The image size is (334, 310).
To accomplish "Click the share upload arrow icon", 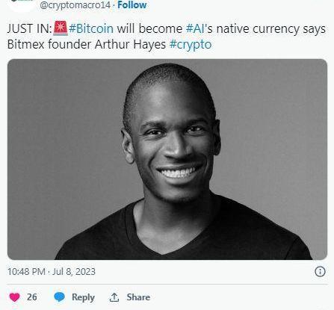I will [x=114, y=297].
